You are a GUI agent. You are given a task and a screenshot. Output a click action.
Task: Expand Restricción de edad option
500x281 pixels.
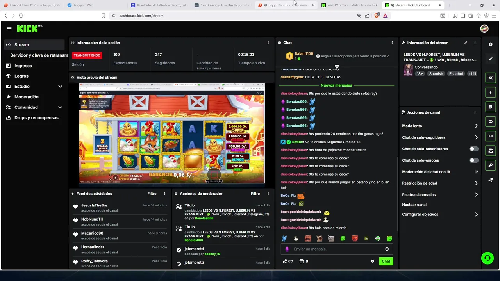coord(440,183)
